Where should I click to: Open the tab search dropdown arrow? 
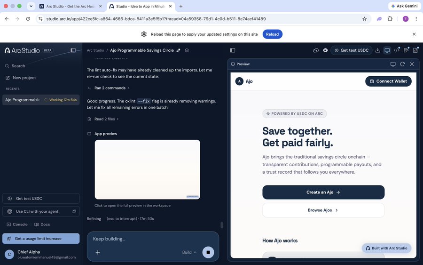(31, 6)
